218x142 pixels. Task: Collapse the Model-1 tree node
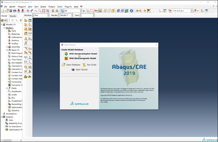pyautogui.click(x=4, y=28)
